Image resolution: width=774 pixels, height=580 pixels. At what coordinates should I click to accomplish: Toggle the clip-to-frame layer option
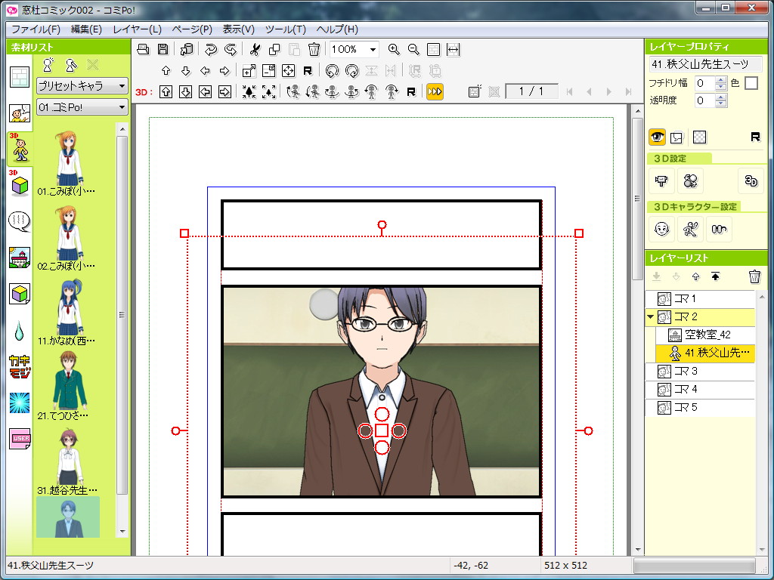676,137
